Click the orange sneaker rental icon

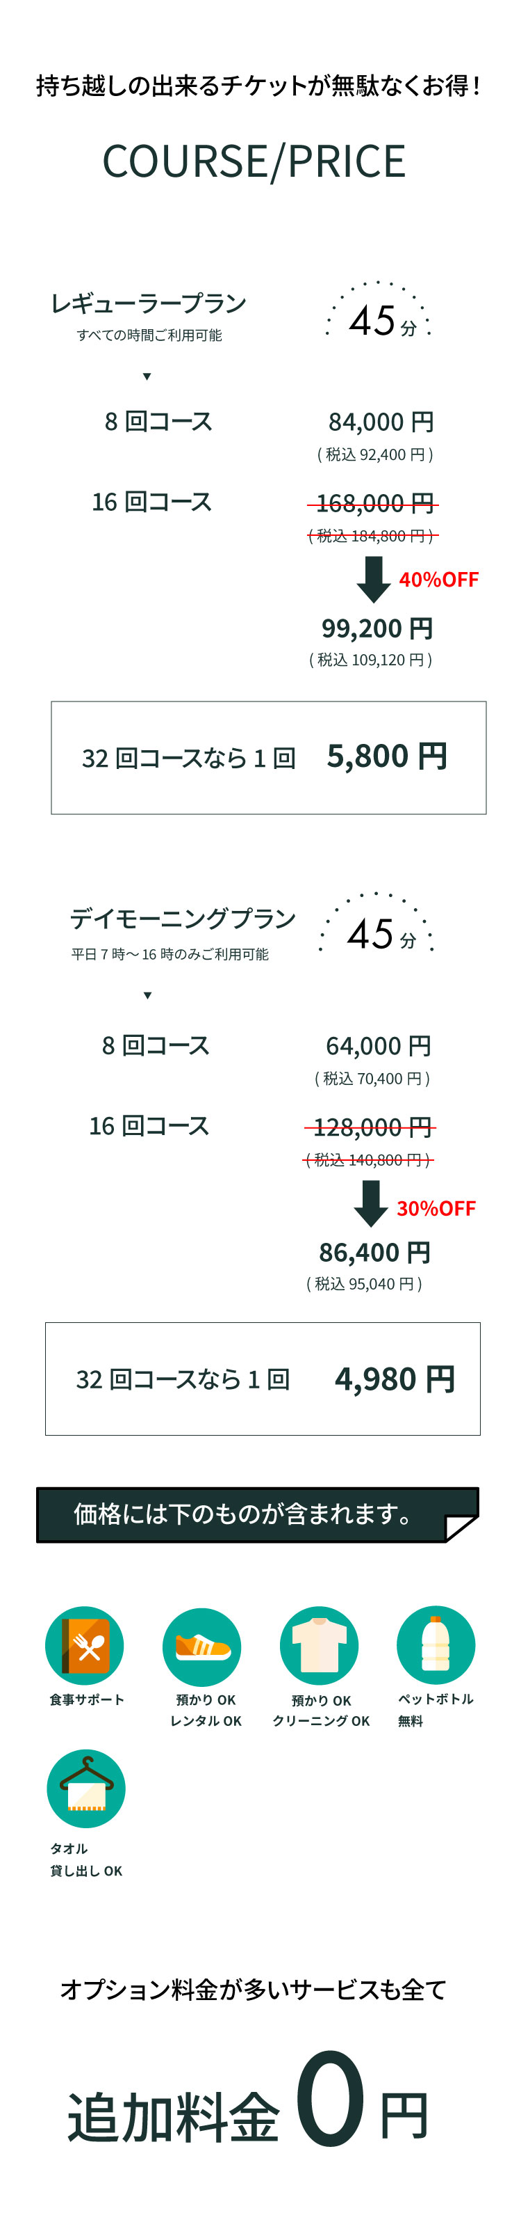tap(202, 1647)
